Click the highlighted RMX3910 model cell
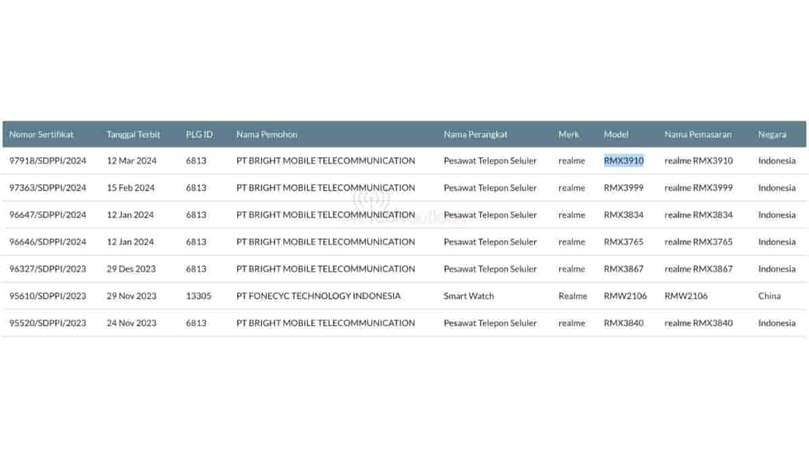Screen dimensions: 809x455 point(624,161)
